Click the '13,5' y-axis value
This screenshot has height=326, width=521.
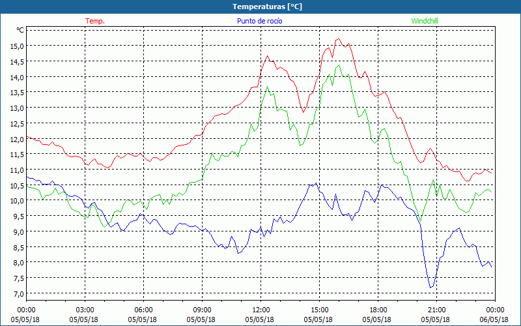pos(18,93)
